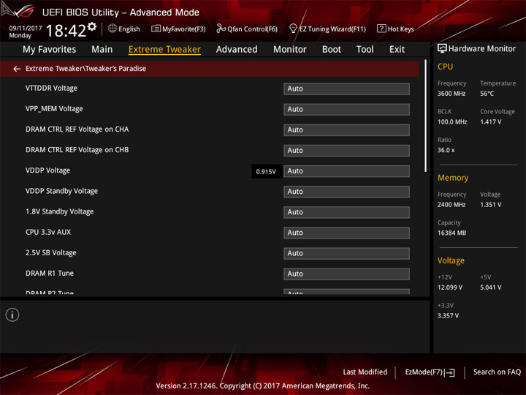Screen dimensions: 526x395
Task: Open the 2.5V SB Voltage dropdown
Action: [x=346, y=253]
